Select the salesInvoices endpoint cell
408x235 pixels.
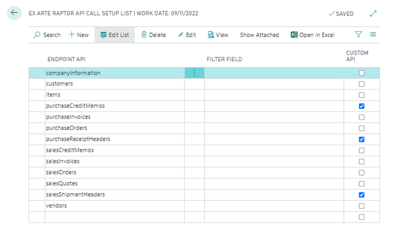click(63, 162)
